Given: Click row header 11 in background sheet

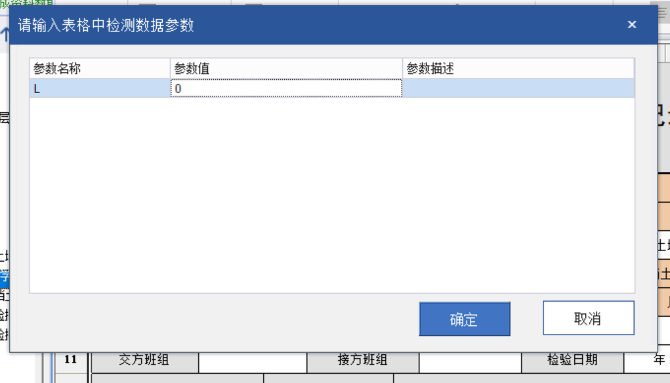Looking at the screenshot, I should pyautogui.click(x=70, y=361).
